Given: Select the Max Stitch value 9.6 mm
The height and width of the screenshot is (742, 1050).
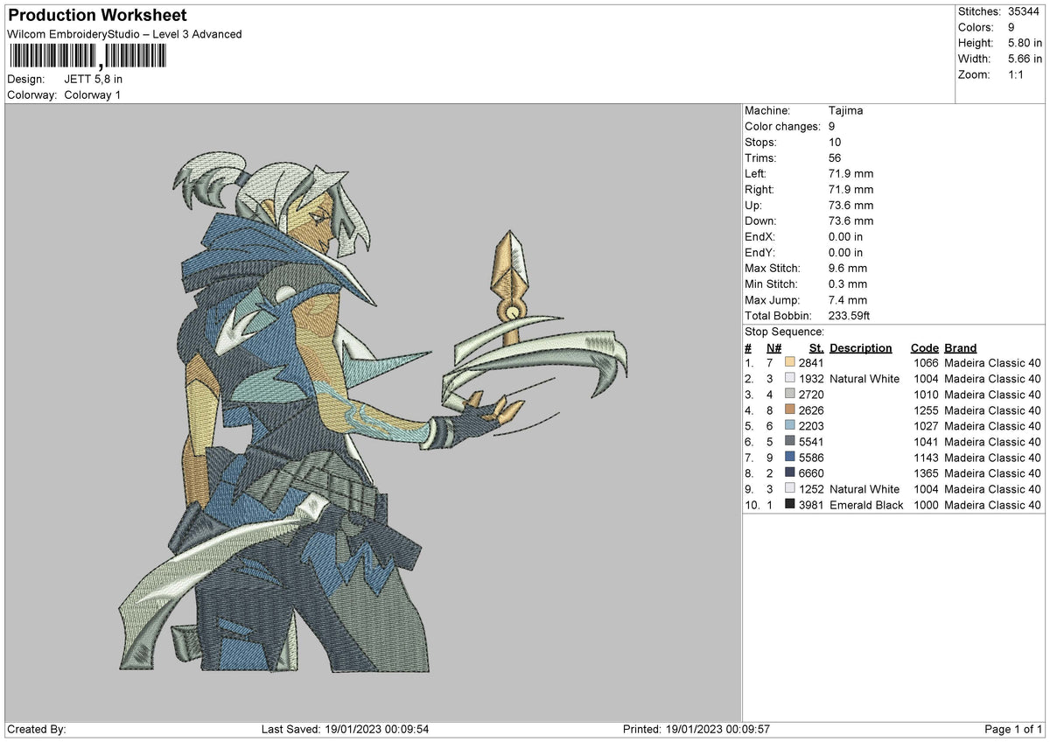Looking at the screenshot, I should (848, 269).
